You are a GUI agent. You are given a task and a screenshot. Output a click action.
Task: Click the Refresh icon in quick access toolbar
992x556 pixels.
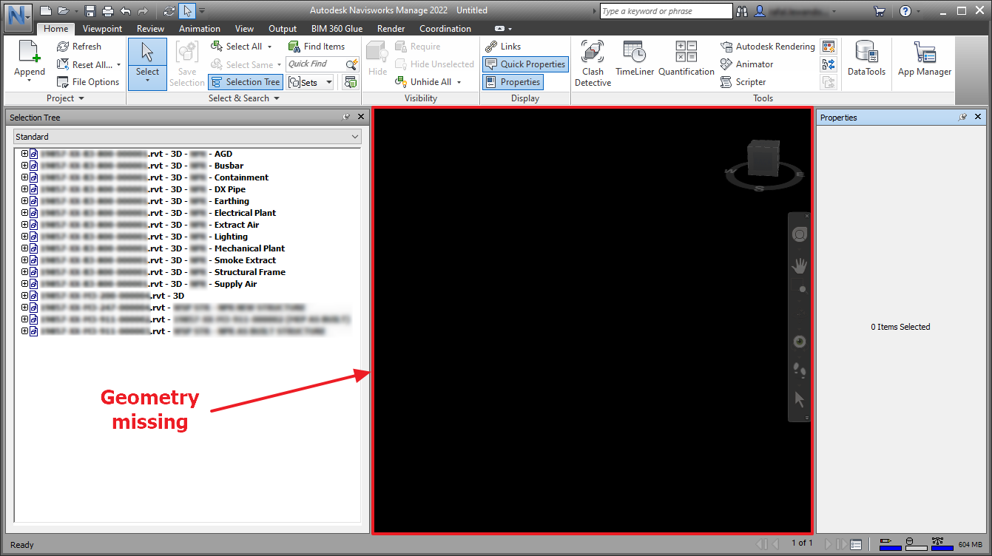point(169,11)
